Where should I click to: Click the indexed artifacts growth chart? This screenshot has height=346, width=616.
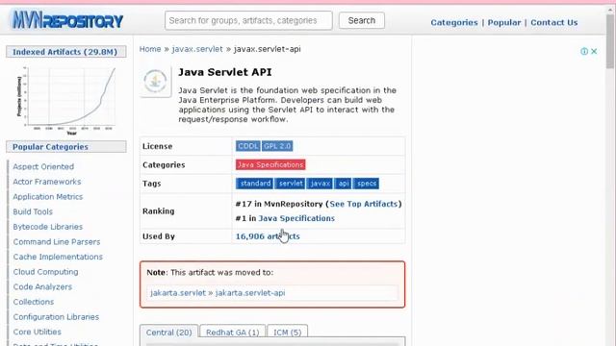66,100
